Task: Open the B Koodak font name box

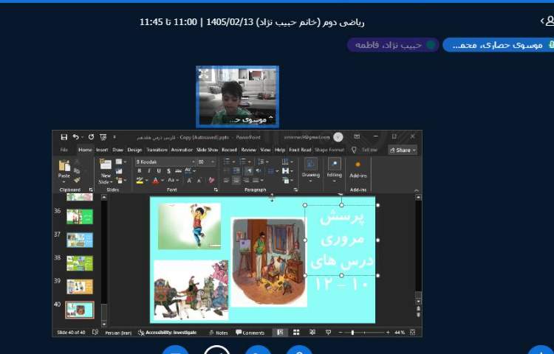Action: tap(165, 162)
